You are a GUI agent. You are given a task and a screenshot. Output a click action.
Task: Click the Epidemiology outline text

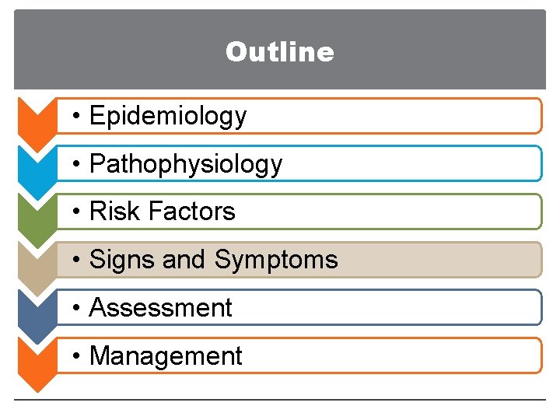168,116
